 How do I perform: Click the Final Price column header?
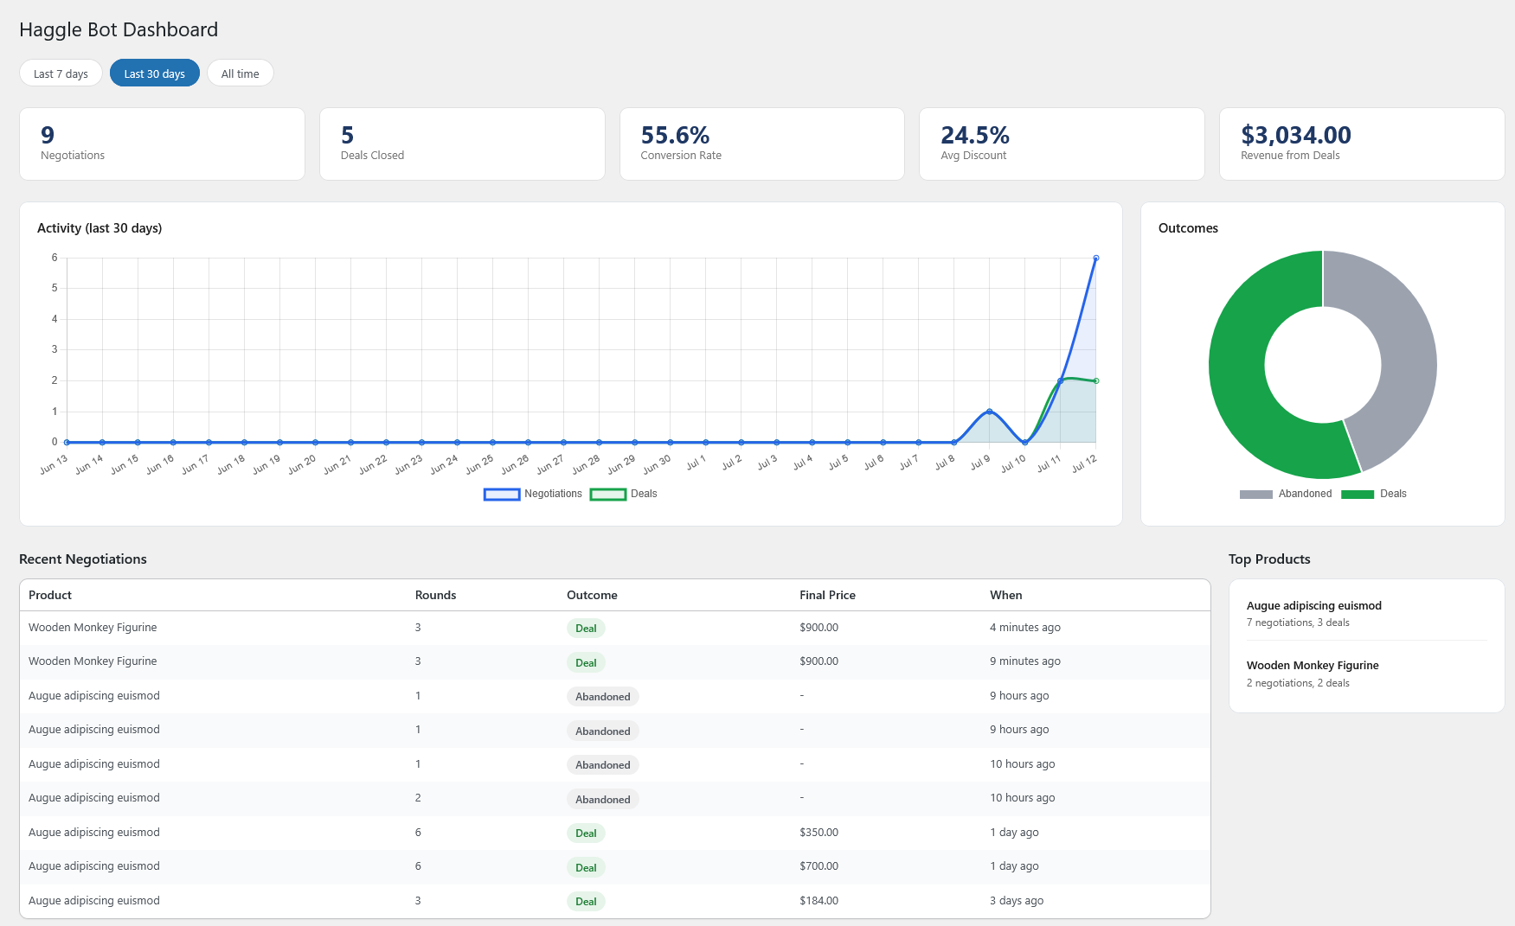coord(827,595)
